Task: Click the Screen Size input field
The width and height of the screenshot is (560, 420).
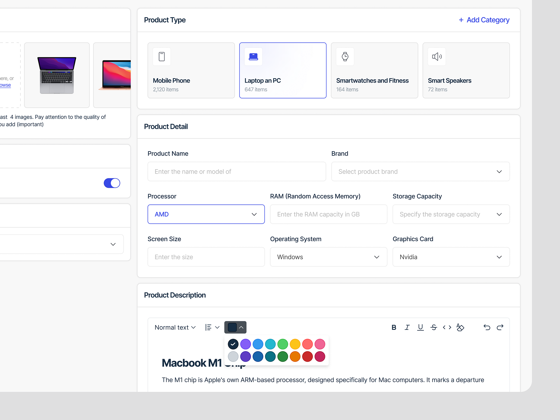Action: point(206,257)
